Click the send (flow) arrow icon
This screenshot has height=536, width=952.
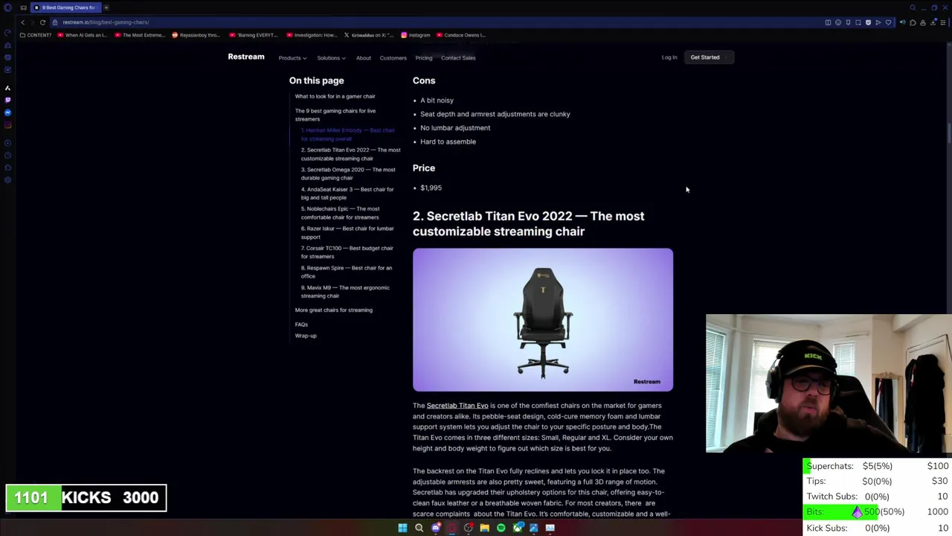[878, 22]
